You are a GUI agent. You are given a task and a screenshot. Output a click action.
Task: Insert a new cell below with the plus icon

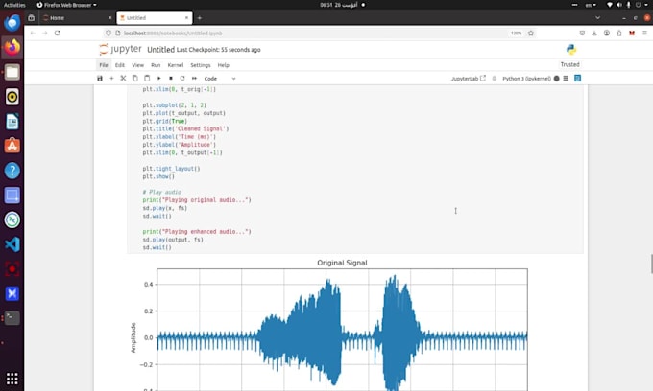[x=111, y=79]
